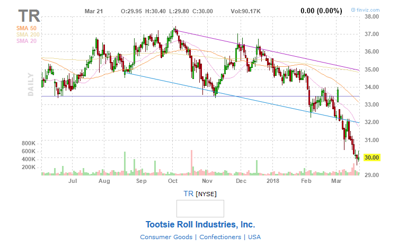Click the 2018 year label
The width and height of the screenshot is (398, 246).
coord(273,181)
